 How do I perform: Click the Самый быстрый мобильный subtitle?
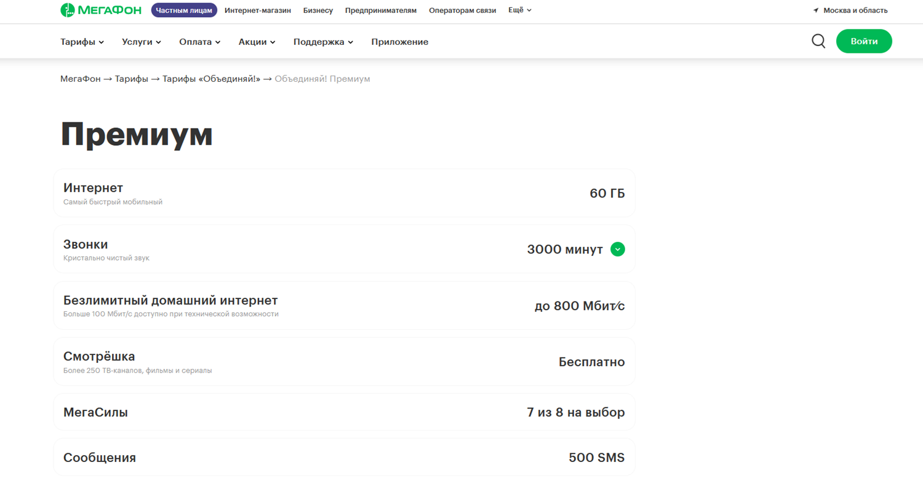pos(113,202)
